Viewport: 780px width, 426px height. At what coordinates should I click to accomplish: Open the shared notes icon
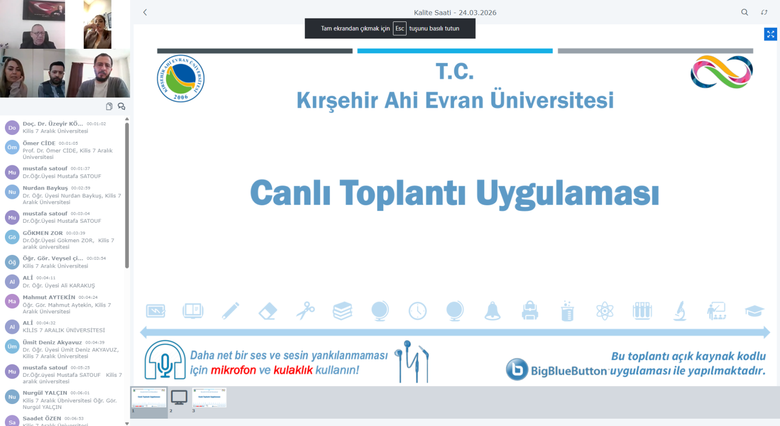click(x=109, y=106)
